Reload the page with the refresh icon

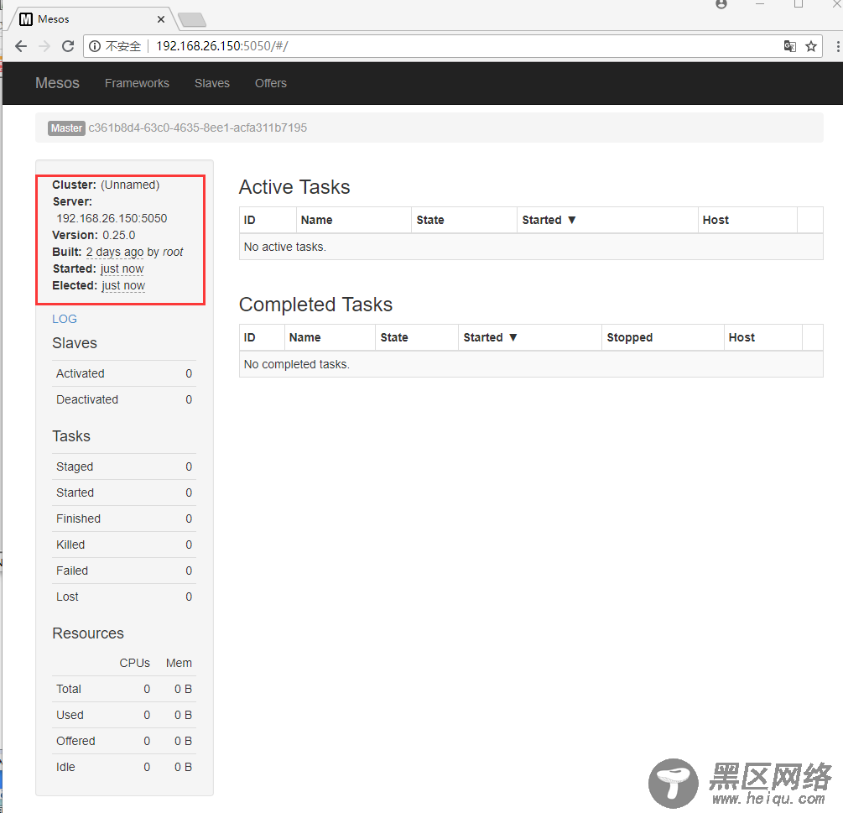pyautogui.click(x=68, y=46)
